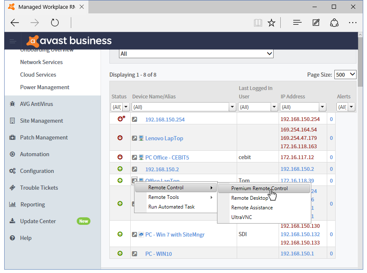This screenshot has width=367, height=273.
Task: Open the Device Name/Alias filter dropdown
Action: (232, 107)
